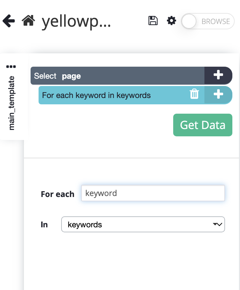The image size is (240, 290).
Task: Open the three-dots menu above main_template
Action: pyautogui.click(x=11, y=67)
